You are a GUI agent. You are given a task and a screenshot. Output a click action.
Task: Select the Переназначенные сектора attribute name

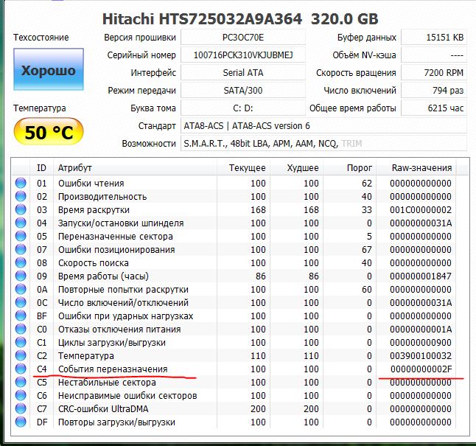pyautogui.click(x=116, y=236)
